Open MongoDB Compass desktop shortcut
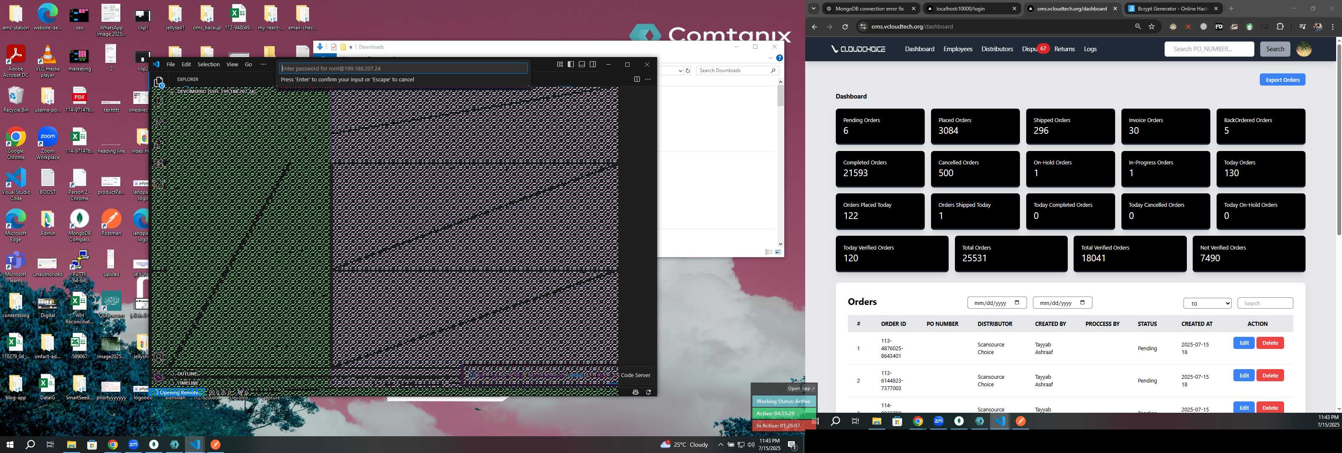This screenshot has width=1342, height=453. click(x=79, y=225)
